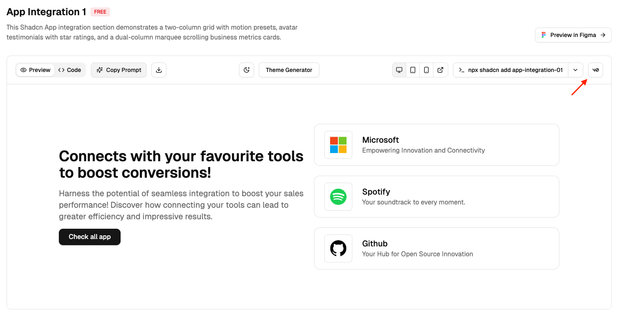This screenshot has width=619, height=318.
Task: Switch to desktop viewport preview
Action: coord(399,70)
